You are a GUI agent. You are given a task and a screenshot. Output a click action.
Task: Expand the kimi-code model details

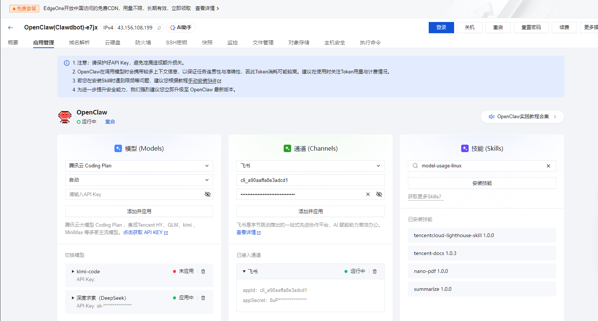click(73, 271)
